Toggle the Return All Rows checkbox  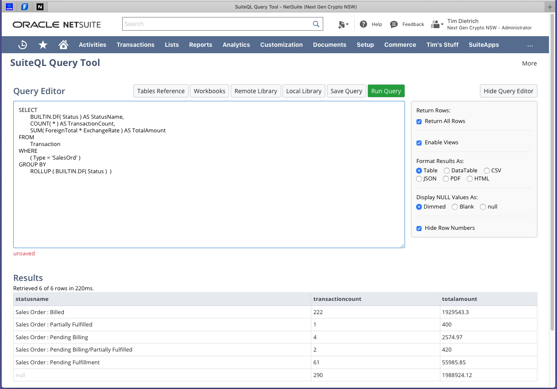(419, 121)
